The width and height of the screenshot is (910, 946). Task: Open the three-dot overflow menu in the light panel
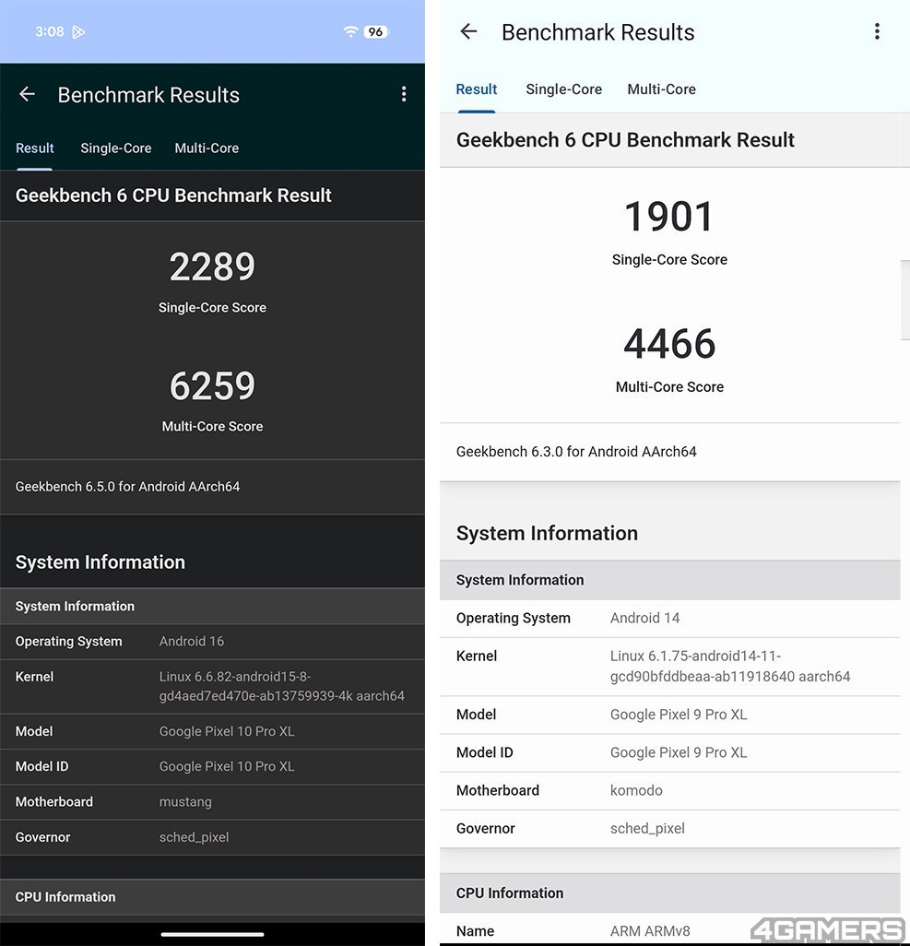(876, 32)
